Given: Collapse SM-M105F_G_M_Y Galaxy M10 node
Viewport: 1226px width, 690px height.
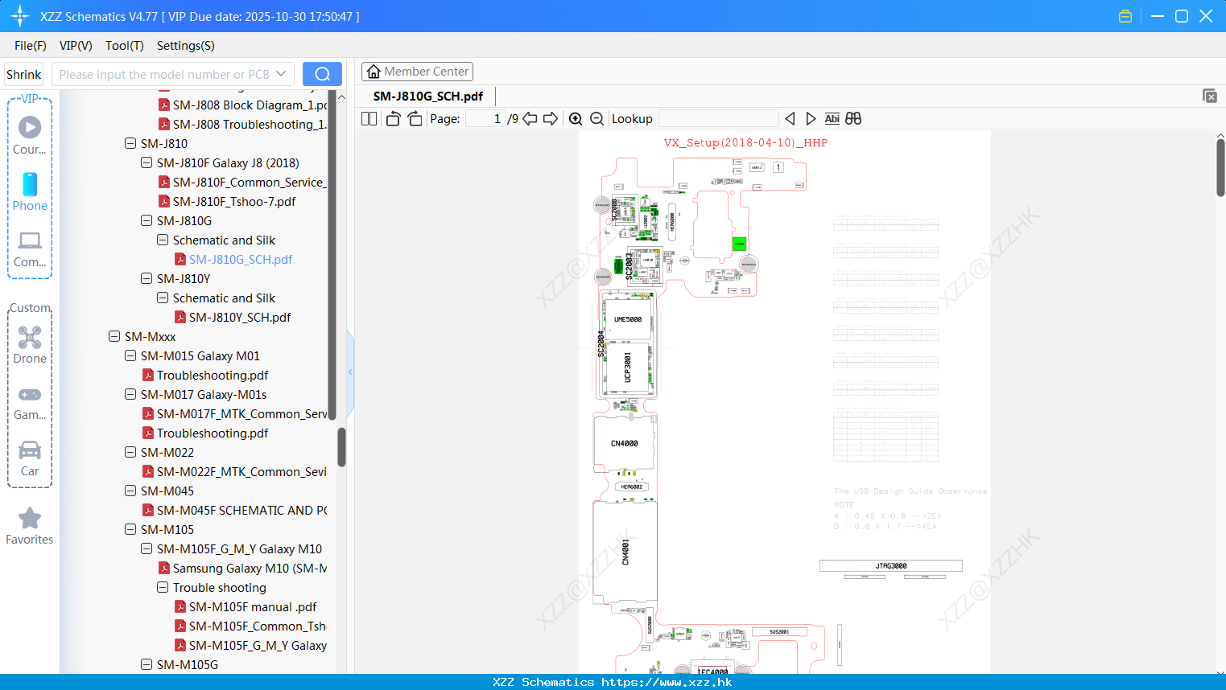Looking at the screenshot, I should point(147,548).
